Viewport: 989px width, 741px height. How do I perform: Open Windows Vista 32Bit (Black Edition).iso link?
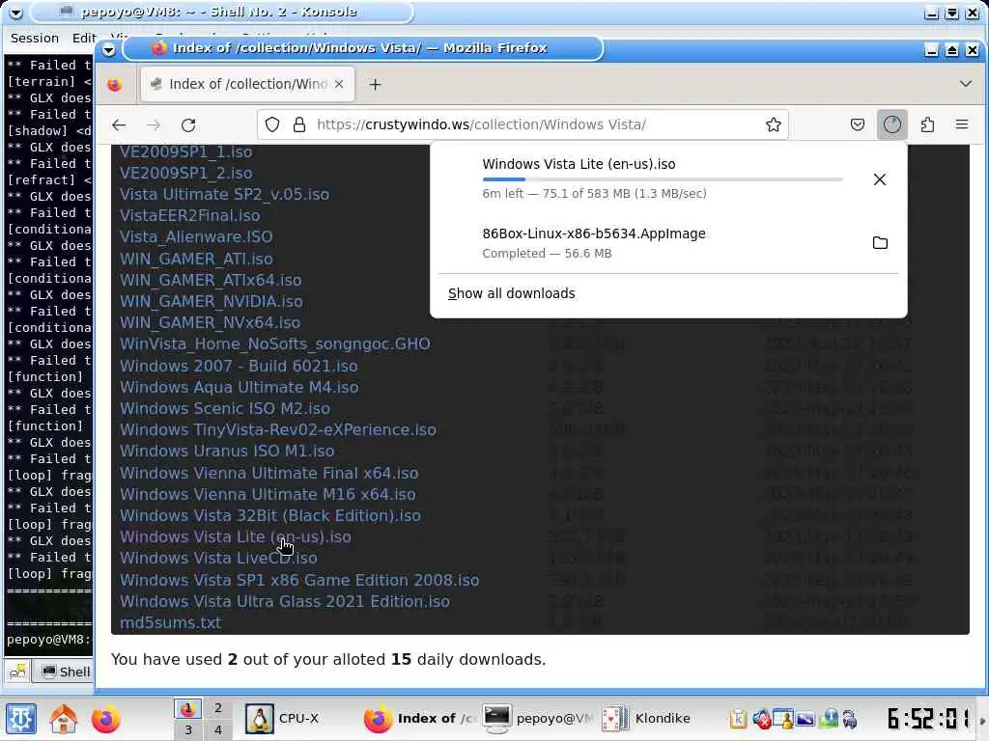pyautogui.click(x=270, y=515)
